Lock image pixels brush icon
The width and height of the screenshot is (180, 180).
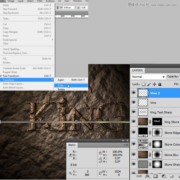click(x=149, y=84)
